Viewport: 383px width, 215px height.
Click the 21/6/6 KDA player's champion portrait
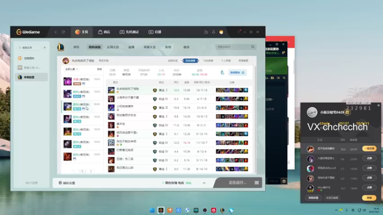click(111, 107)
